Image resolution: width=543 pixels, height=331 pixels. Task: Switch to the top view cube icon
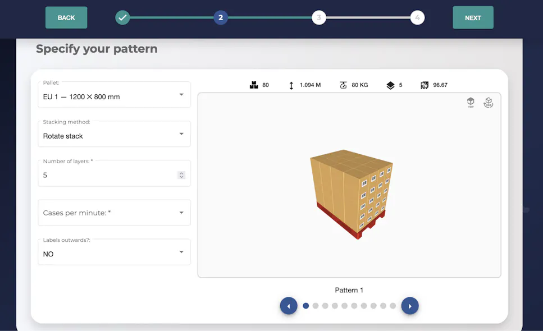(471, 102)
